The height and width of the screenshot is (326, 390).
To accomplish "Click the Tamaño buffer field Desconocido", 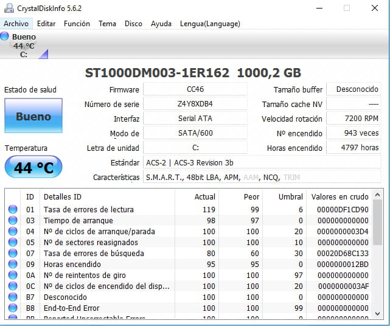I will [353, 89].
